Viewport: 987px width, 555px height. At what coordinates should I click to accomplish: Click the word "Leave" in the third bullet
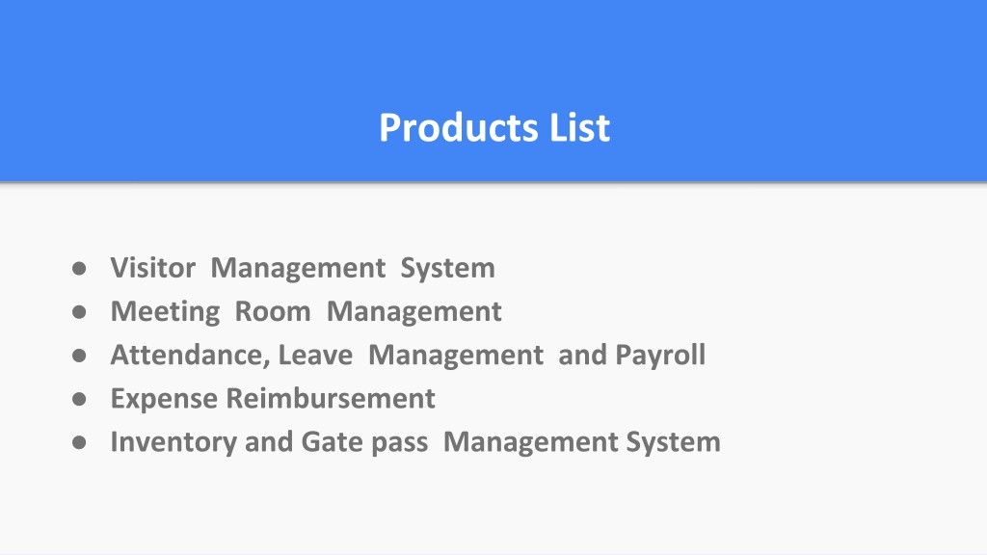315,356
